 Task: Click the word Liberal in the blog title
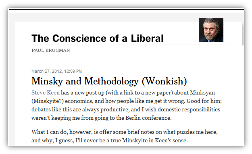click(x=147, y=38)
